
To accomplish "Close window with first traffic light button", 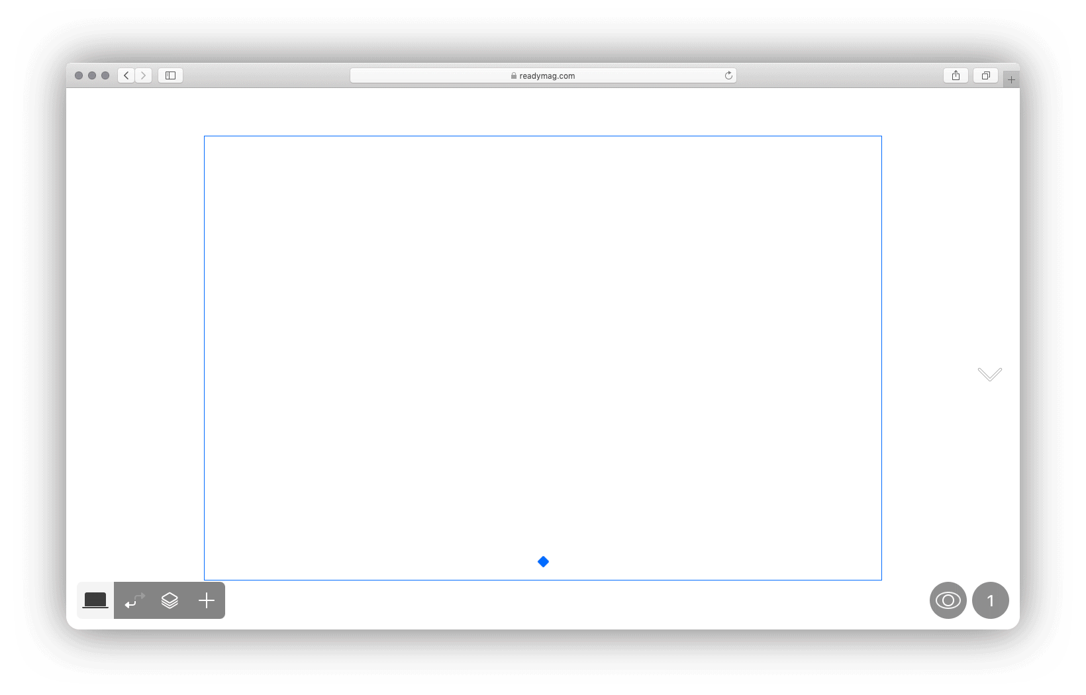I will (x=79, y=75).
